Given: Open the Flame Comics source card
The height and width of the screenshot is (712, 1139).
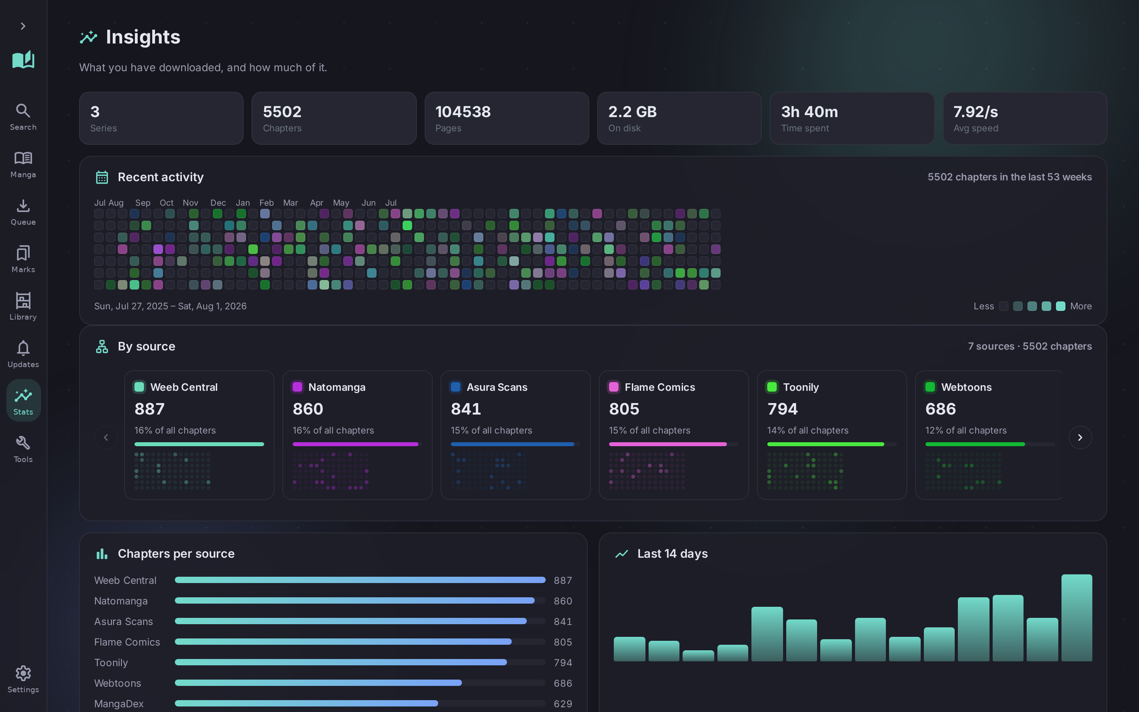Looking at the screenshot, I should click(674, 435).
